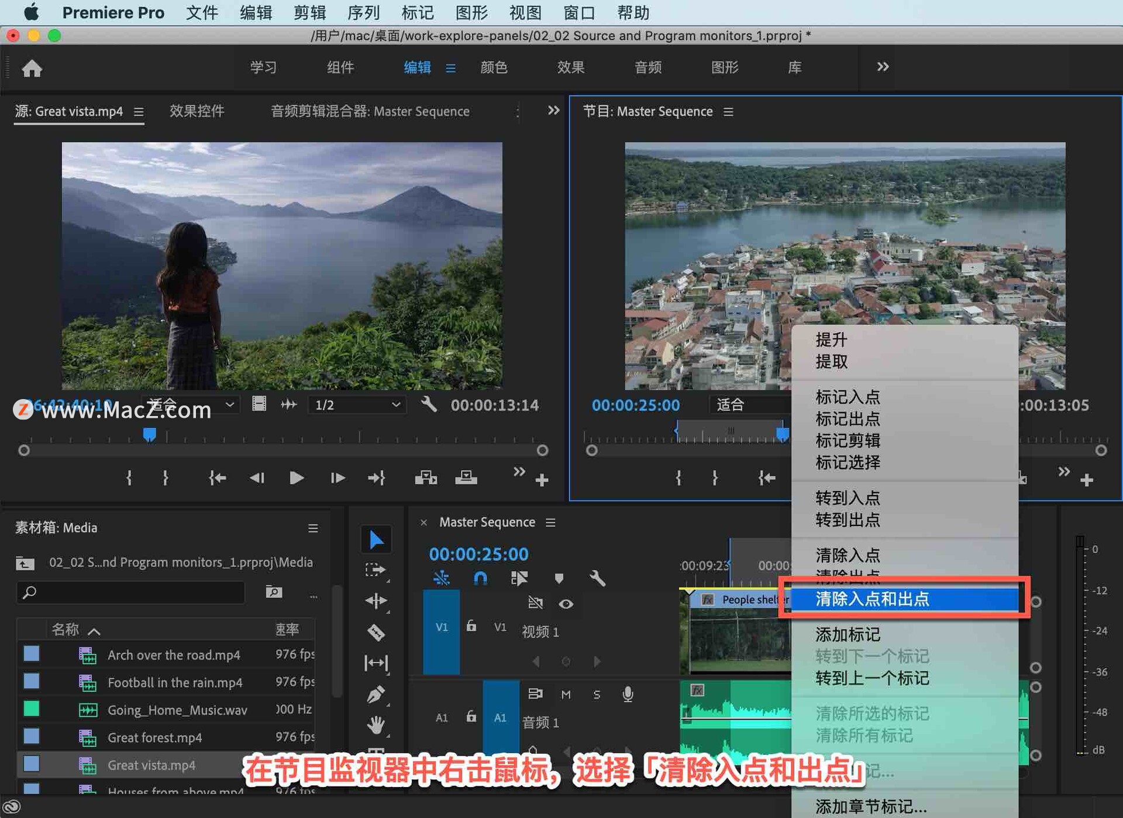This screenshot has width=1123, height=818.
Task: Select the Pen tool
Action: (376, 695)
